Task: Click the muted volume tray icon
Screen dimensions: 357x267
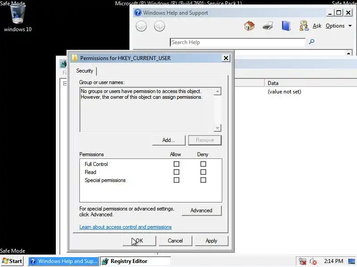Action: [x=313, y=261]
